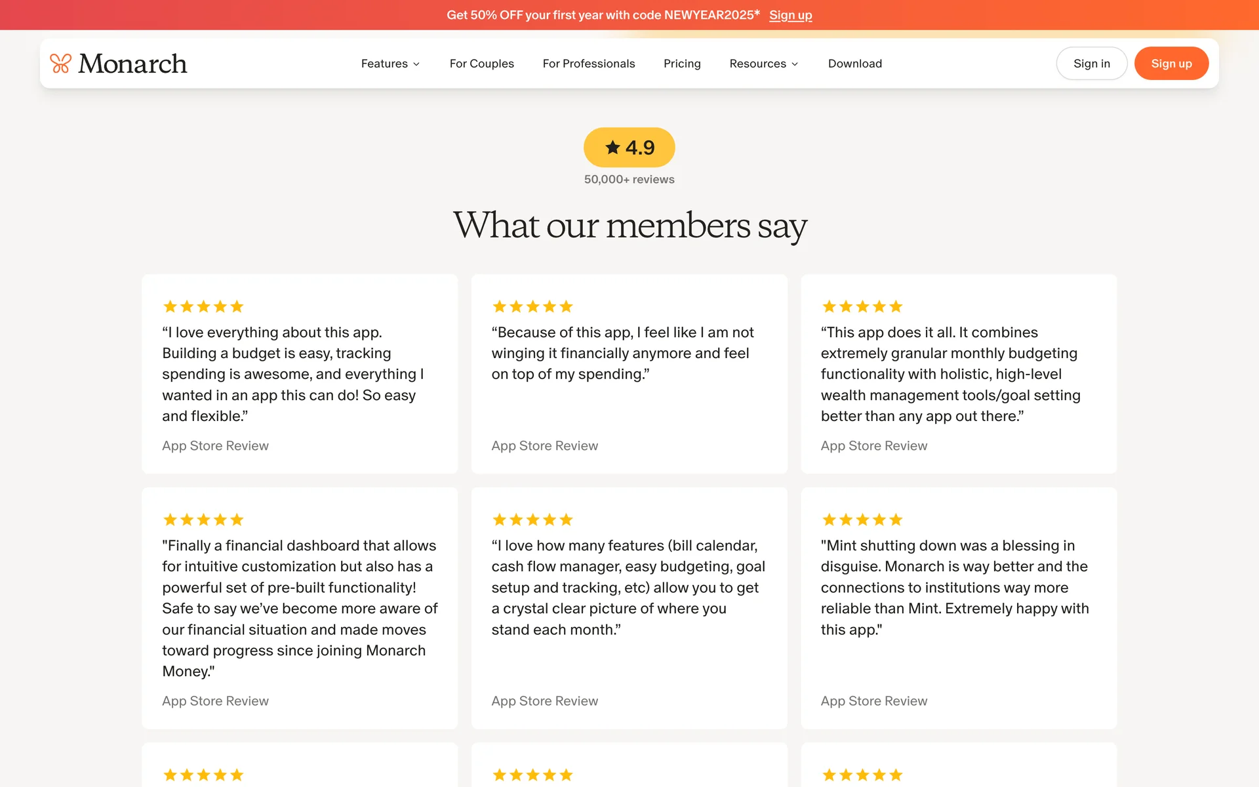Follow the Sign up link in promo banner
This screenshot has width=1259, height=787.
(790, 15)
